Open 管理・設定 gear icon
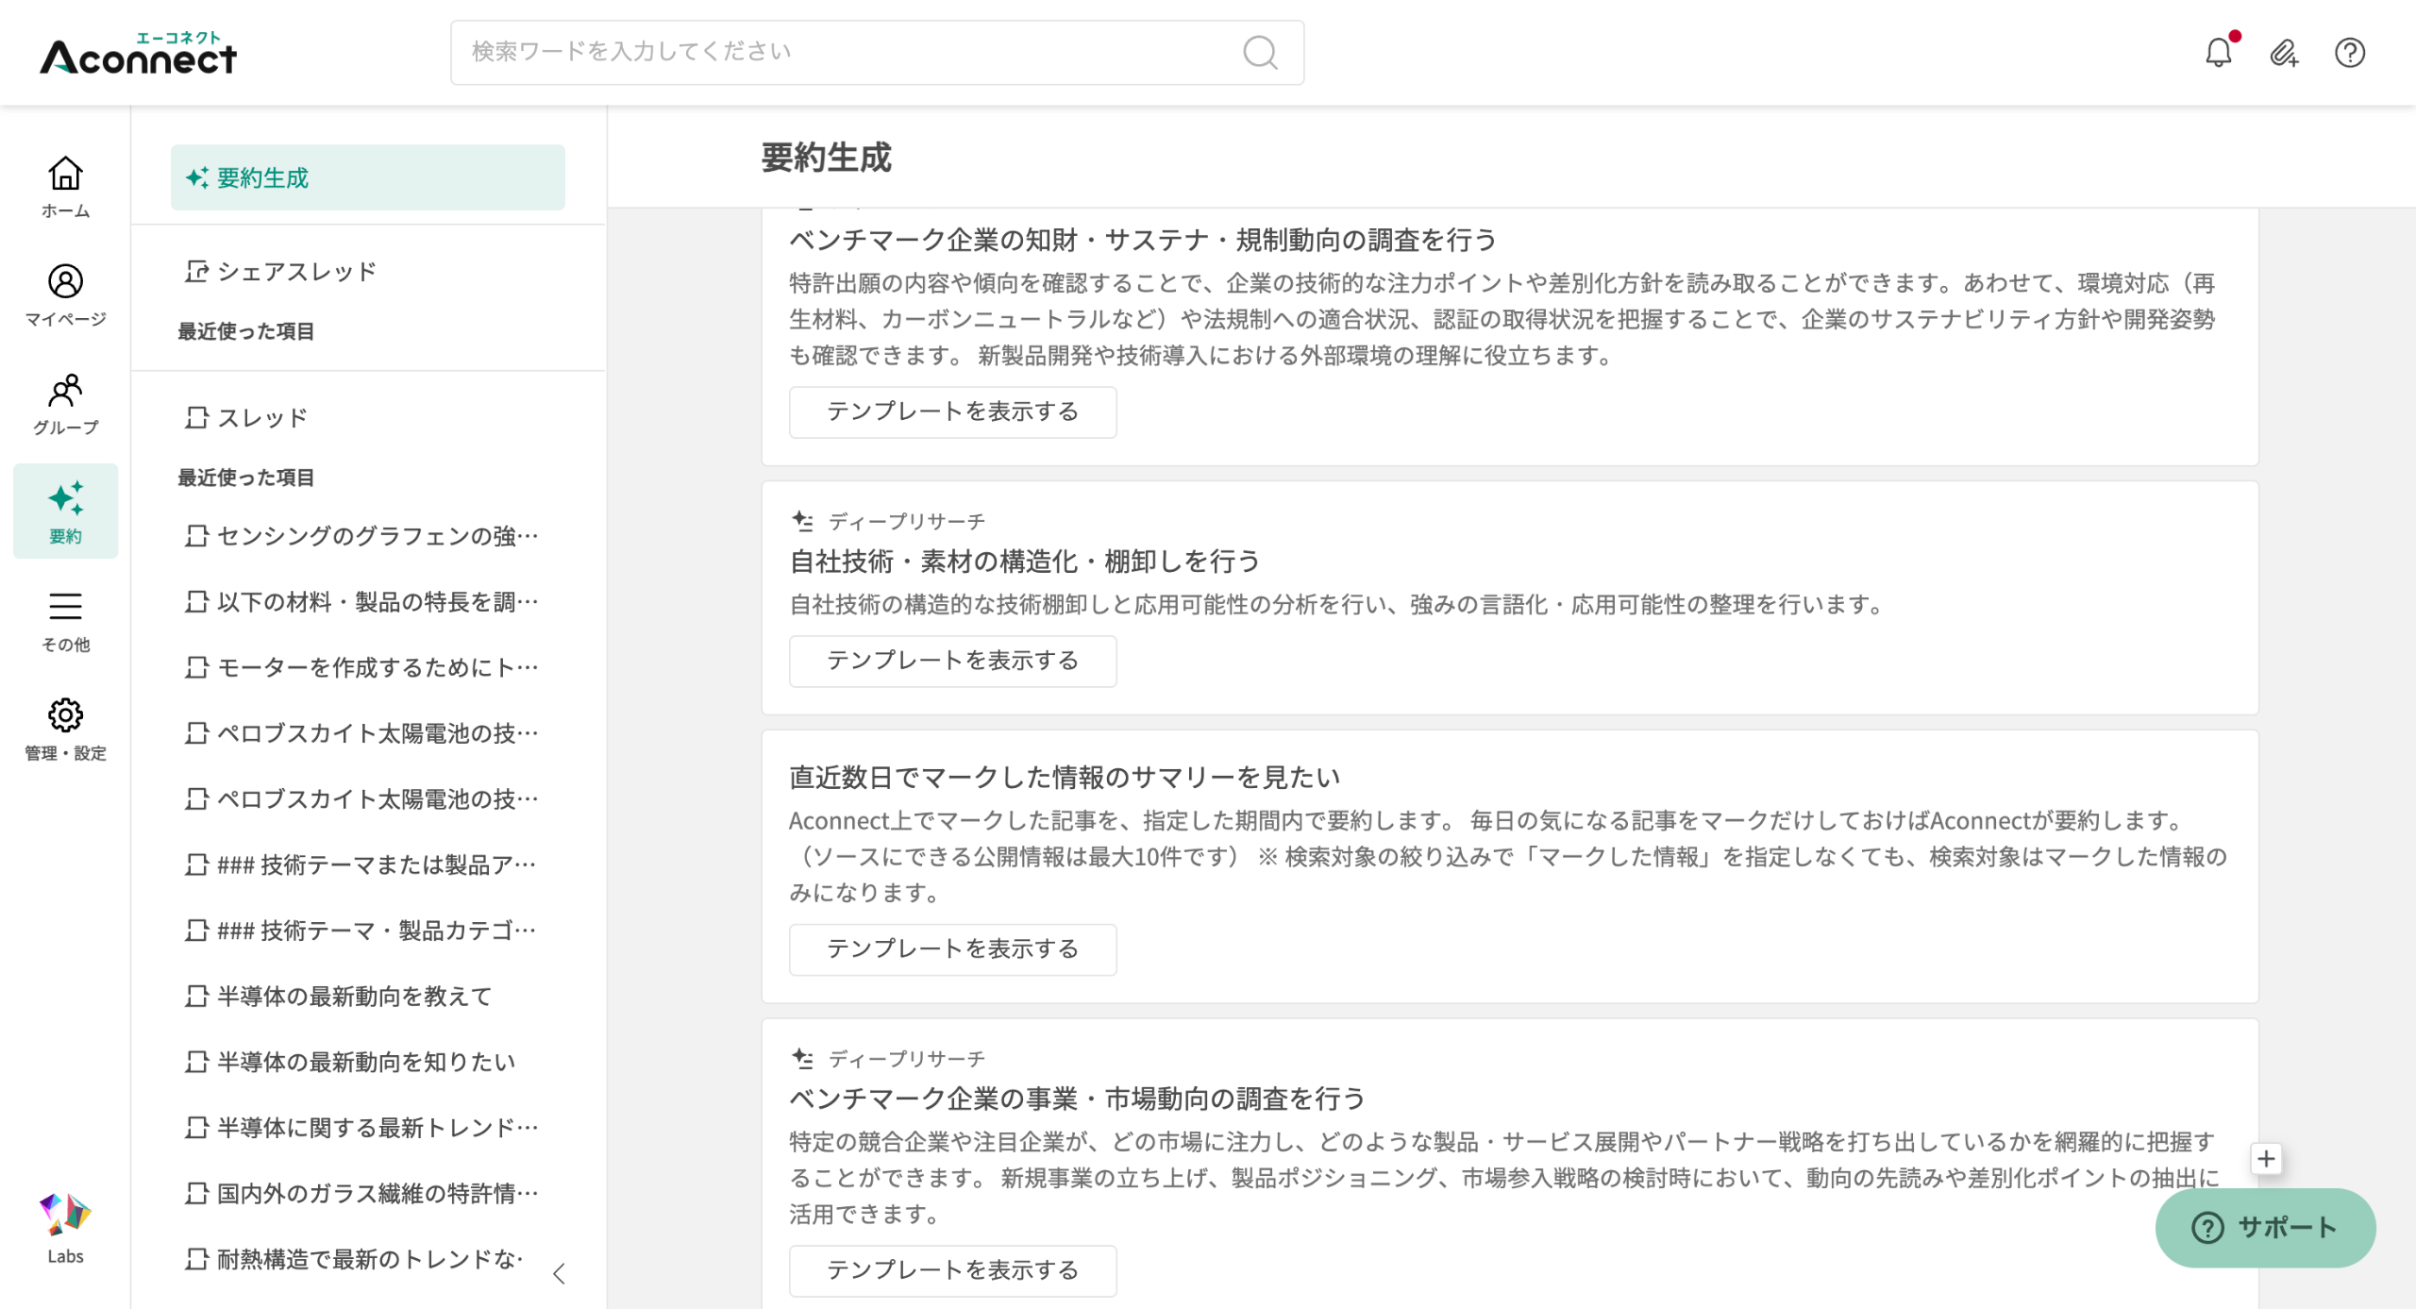This screenshot has height=1309, width=2416. [x=65, y=730]
